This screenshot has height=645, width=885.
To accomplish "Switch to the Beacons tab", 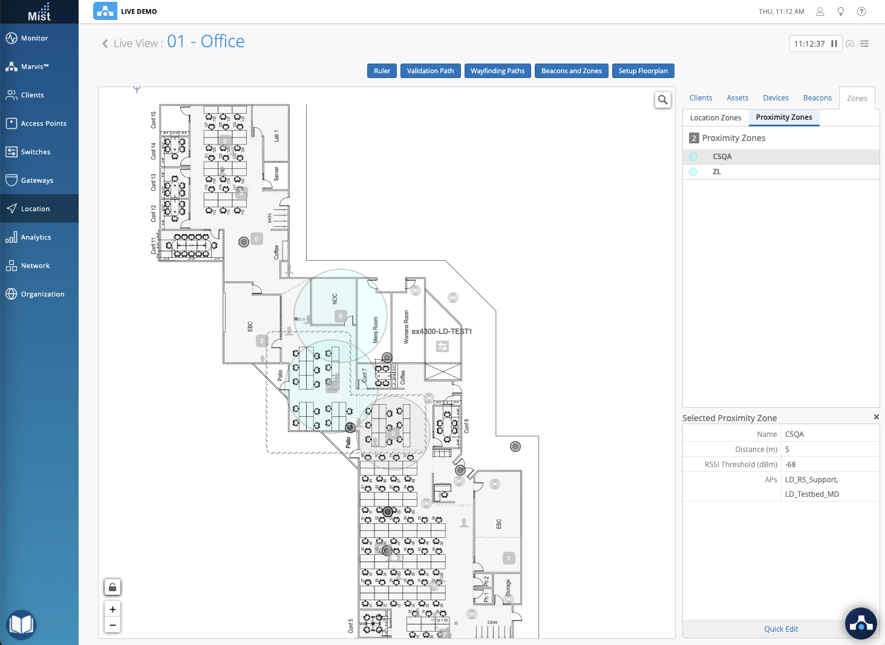I will pos(817,98).
